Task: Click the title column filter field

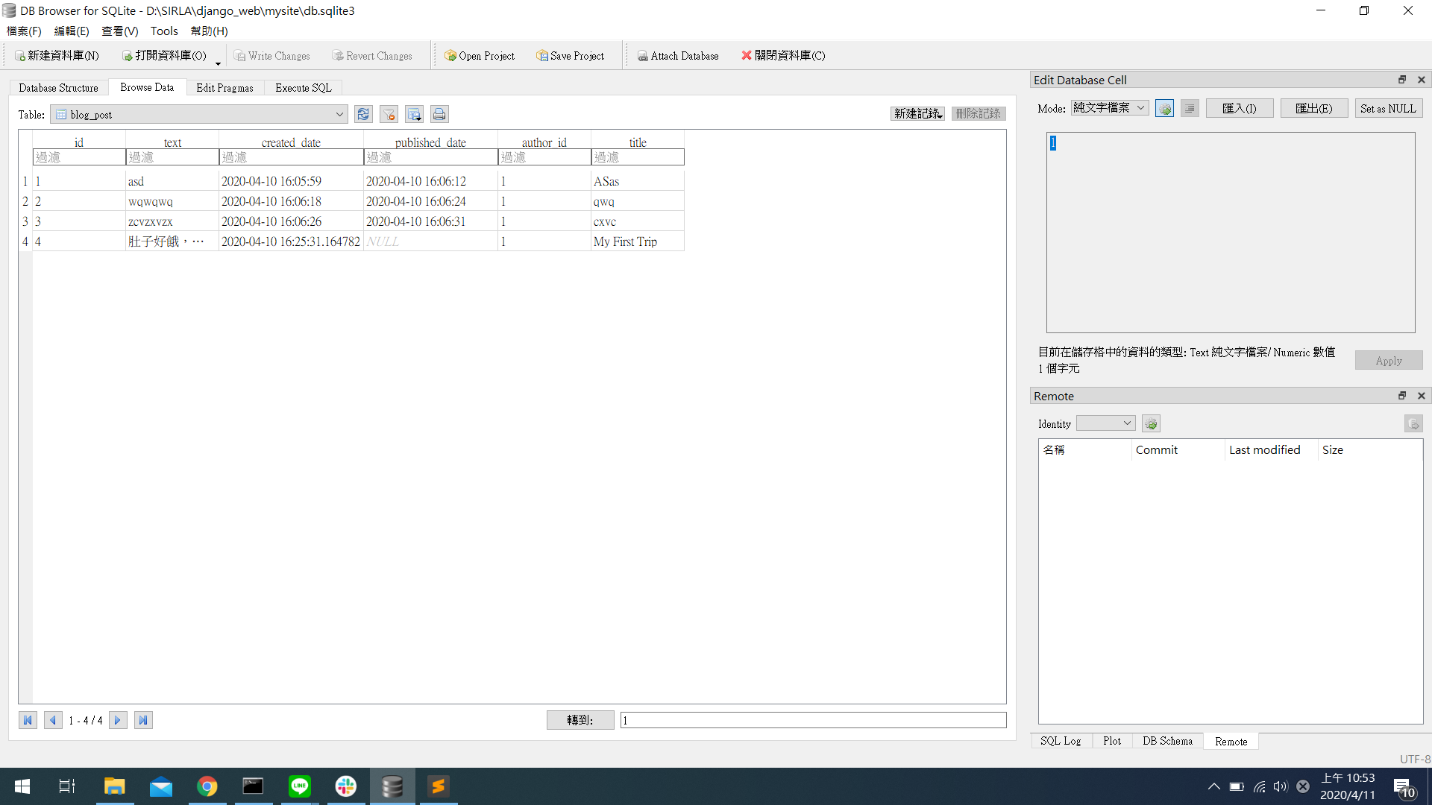Action: [637, 157]
